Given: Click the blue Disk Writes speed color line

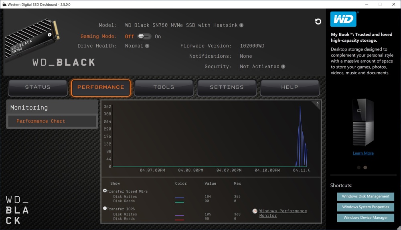Looking at the screenshot, I should coord(180,198).
